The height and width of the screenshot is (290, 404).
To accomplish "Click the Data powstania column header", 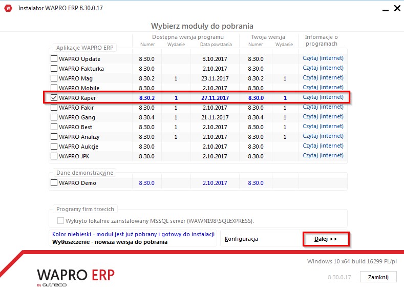I will [216, 45].
